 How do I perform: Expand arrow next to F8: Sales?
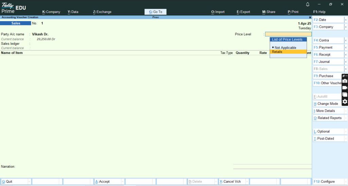pyautogui.click(x=346, y=69)
